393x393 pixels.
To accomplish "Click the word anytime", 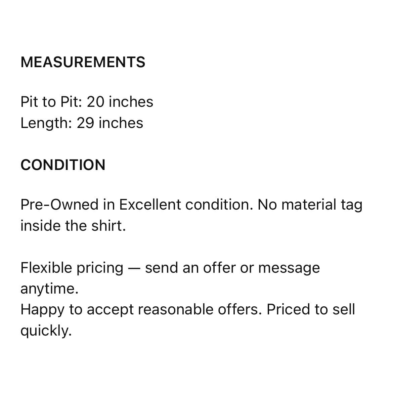I will [x=49, y=289].
